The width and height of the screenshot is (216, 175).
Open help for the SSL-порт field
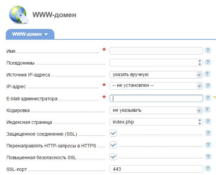pos(208,168)
